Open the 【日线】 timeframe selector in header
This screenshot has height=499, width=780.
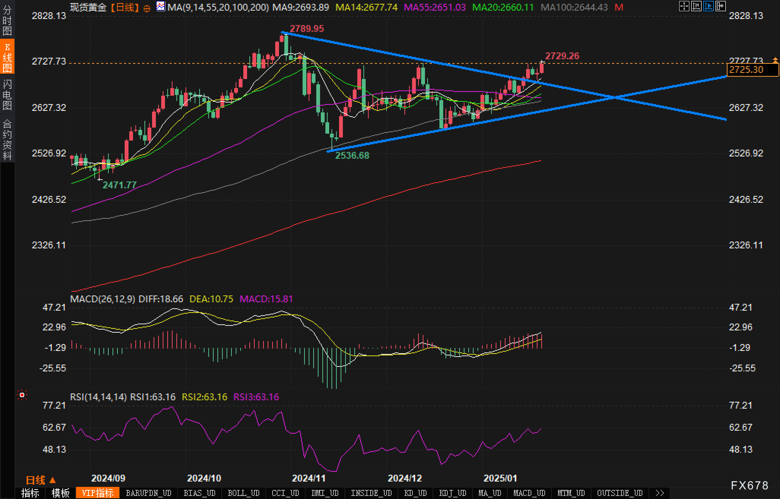click(x=124, y=7)
